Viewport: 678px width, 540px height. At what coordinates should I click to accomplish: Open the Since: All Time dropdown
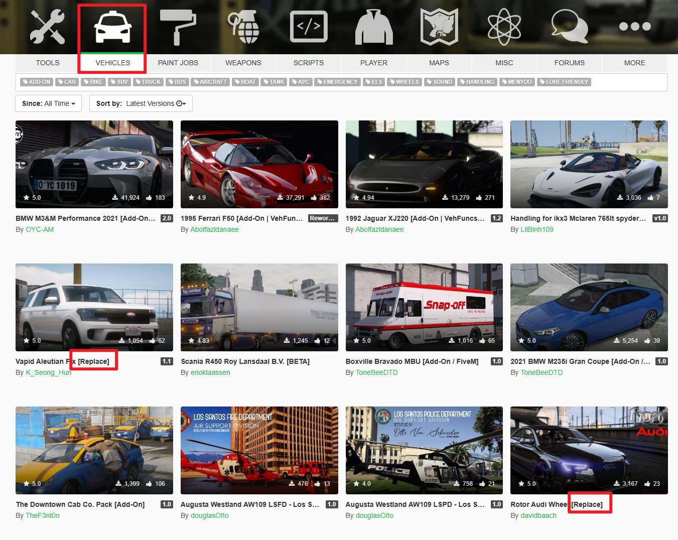pos(48,103)
